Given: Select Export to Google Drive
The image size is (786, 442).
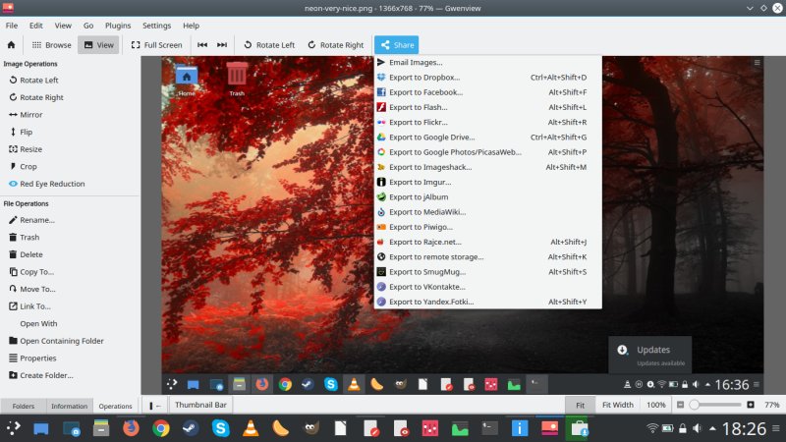Looking at the screenshot, I should 487,137.
